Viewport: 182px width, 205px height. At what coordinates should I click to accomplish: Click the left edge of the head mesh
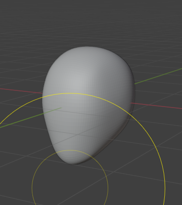pos(43,101)
